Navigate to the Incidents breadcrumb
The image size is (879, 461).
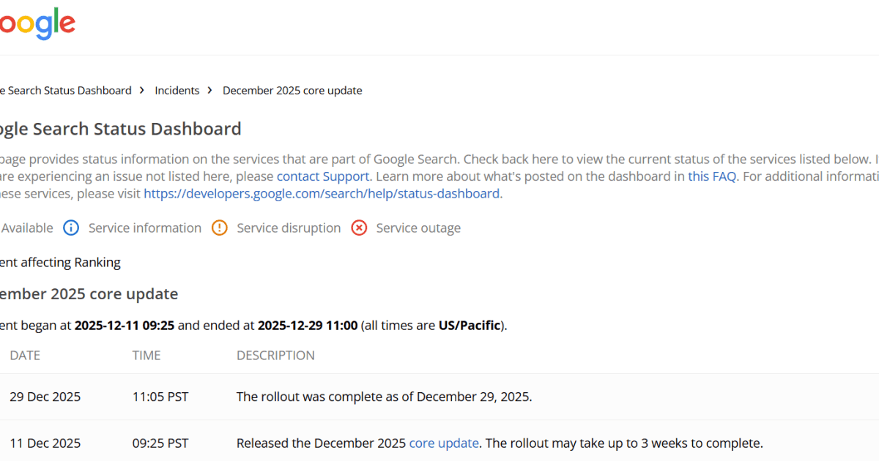tap(177, 90)
